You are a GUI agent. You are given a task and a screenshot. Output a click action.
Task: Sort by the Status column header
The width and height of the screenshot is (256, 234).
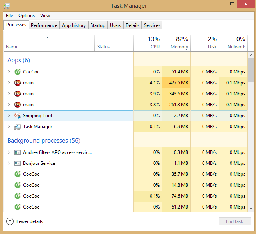[114, 43]
